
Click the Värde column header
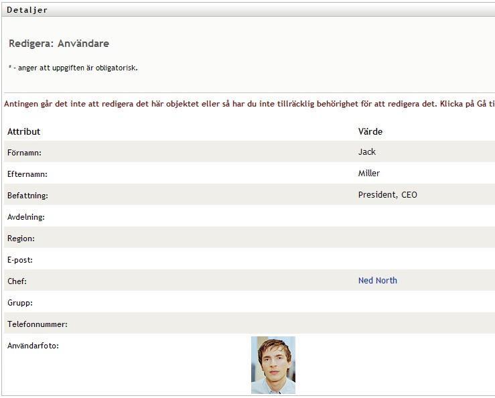click(x=370, y=131)
